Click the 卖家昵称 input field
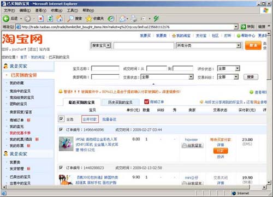Screen dimensions: 273x197 105,77
